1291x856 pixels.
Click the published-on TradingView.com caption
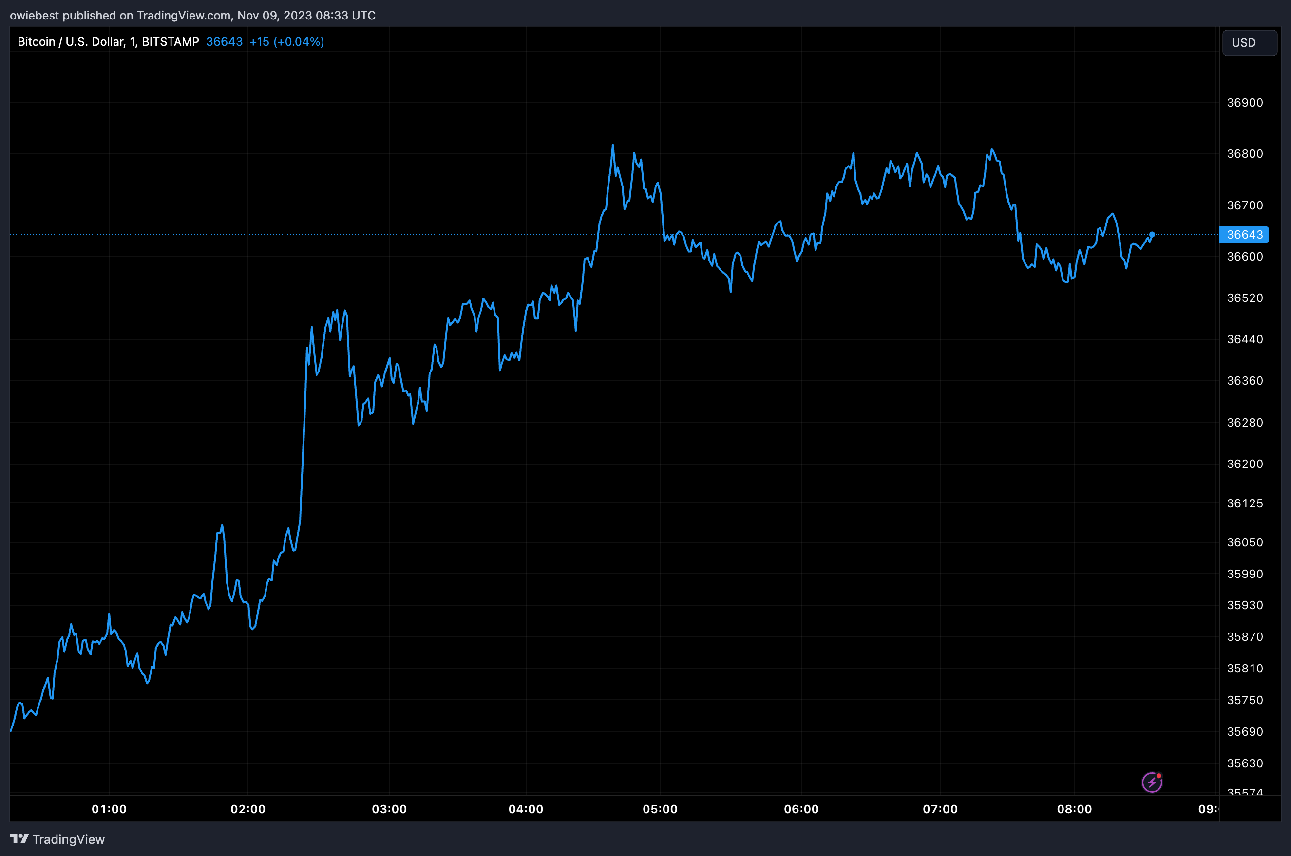(x=193, y=15)
